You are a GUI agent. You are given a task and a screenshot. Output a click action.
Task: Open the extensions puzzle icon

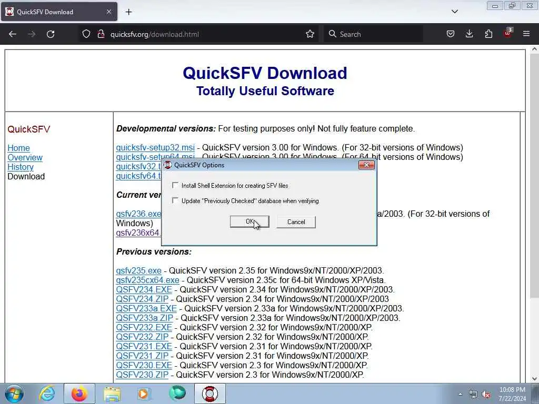coord(488,34)
